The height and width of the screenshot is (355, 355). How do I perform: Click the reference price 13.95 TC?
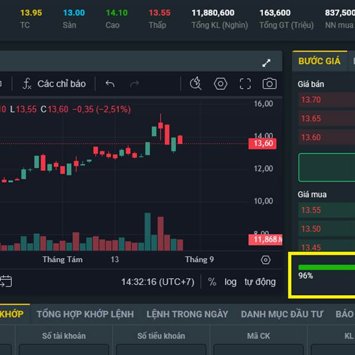pos(31,13)
